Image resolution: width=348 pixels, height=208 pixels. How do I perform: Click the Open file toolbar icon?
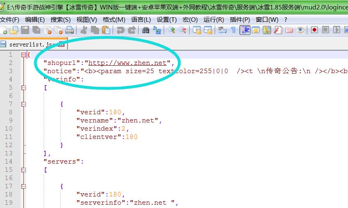pyautogui.click(x=14, y=30)
